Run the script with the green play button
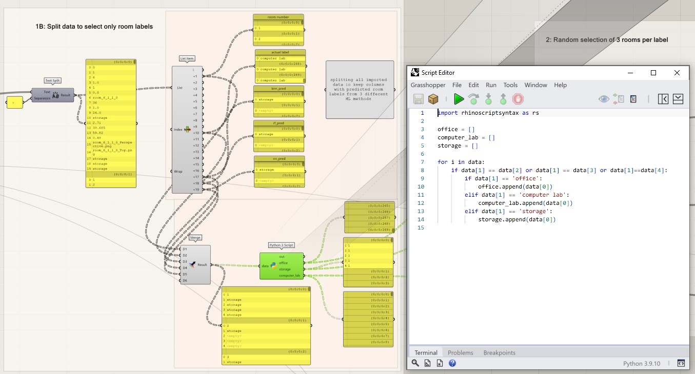The height and width of the screenshot is (374, 695). click(x=459, y=99)
